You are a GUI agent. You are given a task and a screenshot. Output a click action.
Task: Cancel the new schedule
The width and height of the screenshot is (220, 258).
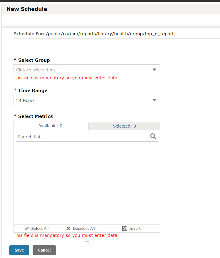coord(44,250)
